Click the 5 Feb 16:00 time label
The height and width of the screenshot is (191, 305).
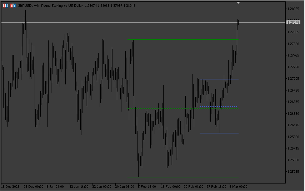pos(147,187)
